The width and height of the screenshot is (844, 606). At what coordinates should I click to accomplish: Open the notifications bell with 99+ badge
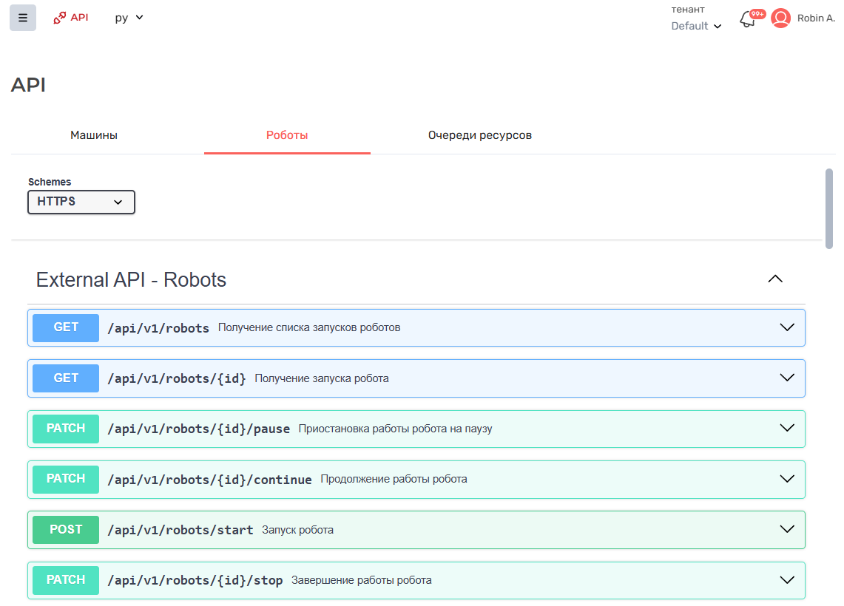[748, 19]
